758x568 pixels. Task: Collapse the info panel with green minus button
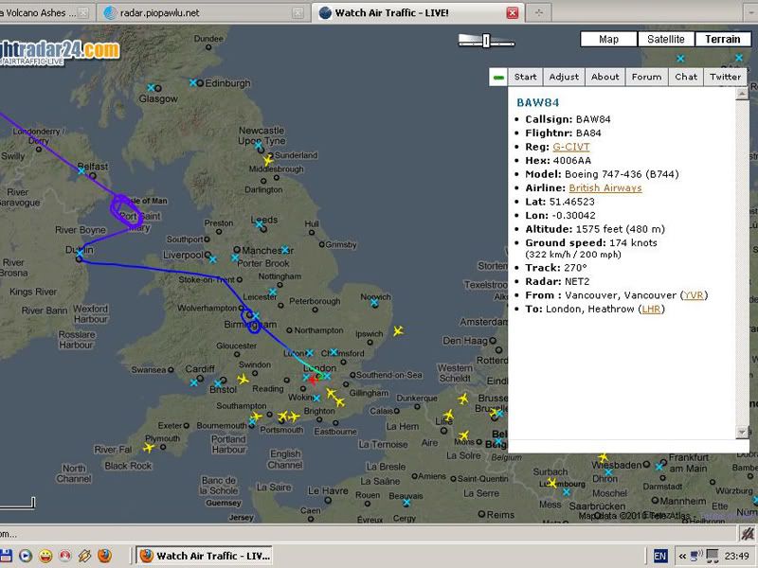point(498,78)
